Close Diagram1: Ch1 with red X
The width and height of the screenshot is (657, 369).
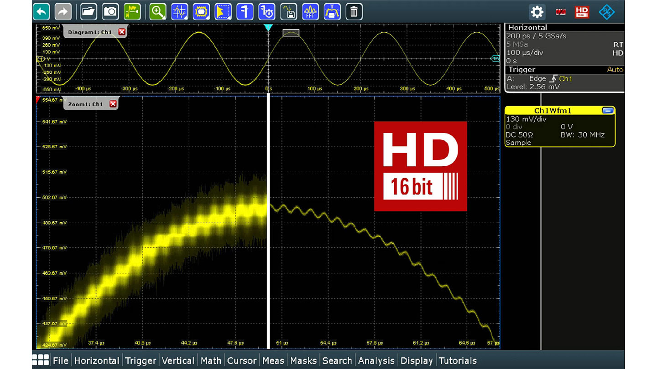tap(121, 32)
